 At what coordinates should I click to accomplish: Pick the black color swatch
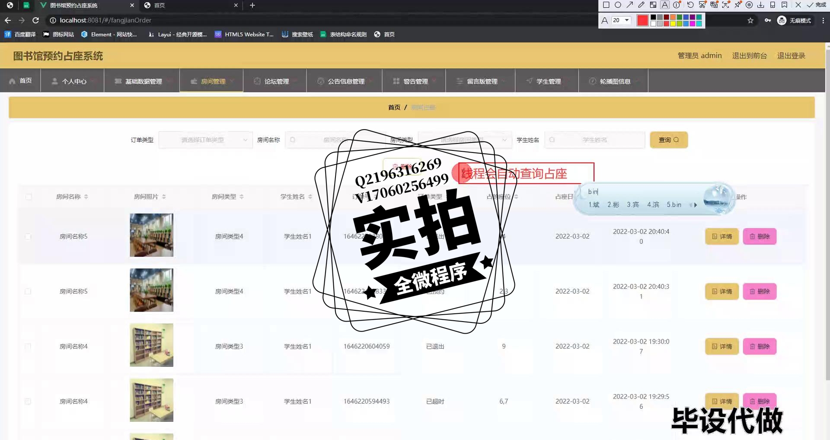tap(654, 17)
